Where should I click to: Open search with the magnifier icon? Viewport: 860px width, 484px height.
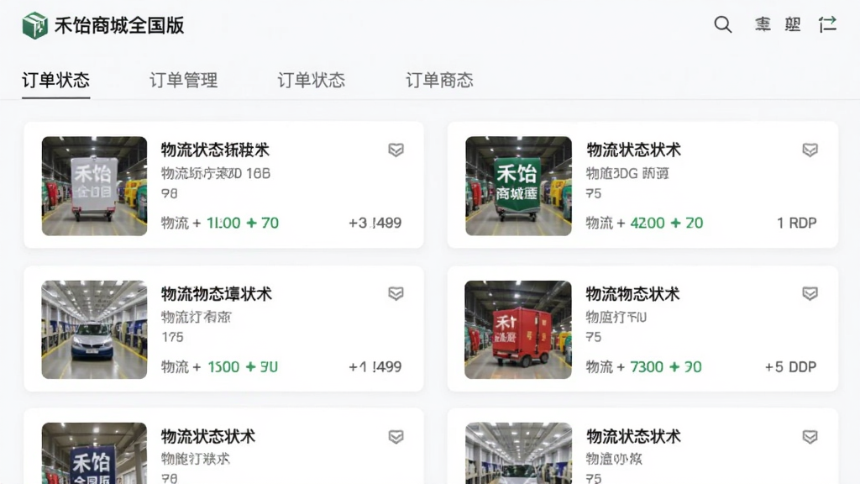coord(723,24)
